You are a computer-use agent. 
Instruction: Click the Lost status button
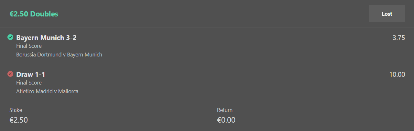click(387, 14)
